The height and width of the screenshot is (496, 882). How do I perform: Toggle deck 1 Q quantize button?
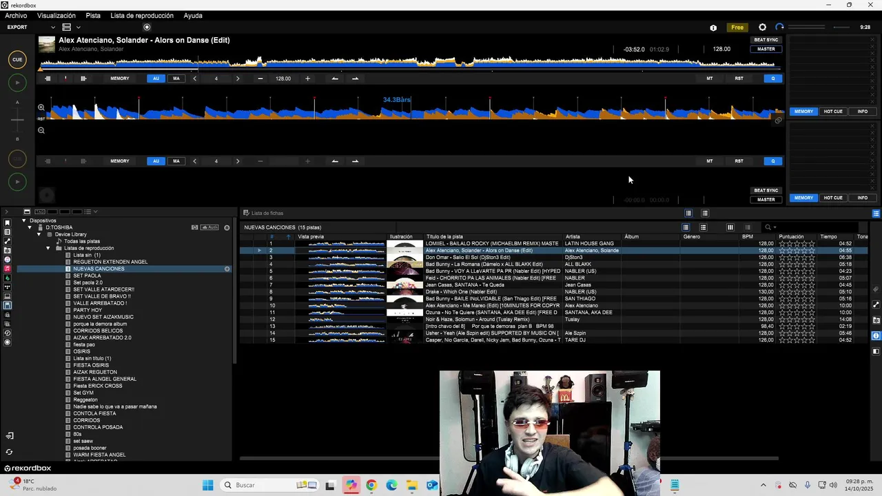(x=773, y=79)
